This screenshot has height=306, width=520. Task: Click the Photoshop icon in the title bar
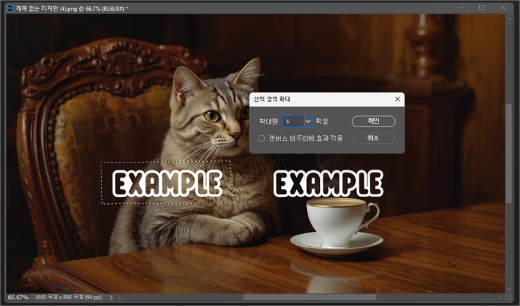click(x=9, y=7)
